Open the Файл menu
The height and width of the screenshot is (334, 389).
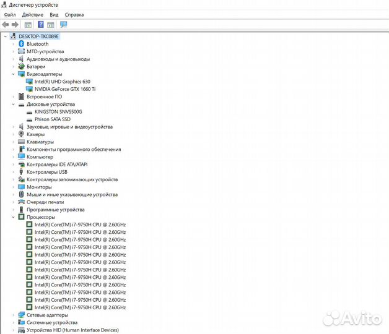[9, 14]
